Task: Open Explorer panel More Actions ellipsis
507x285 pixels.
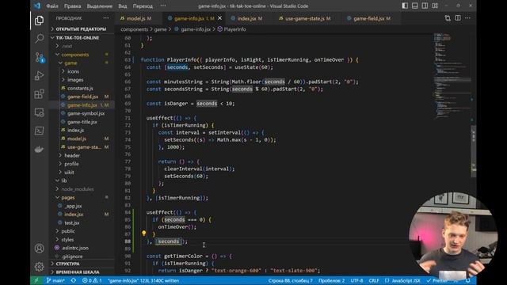Action: 106,18
